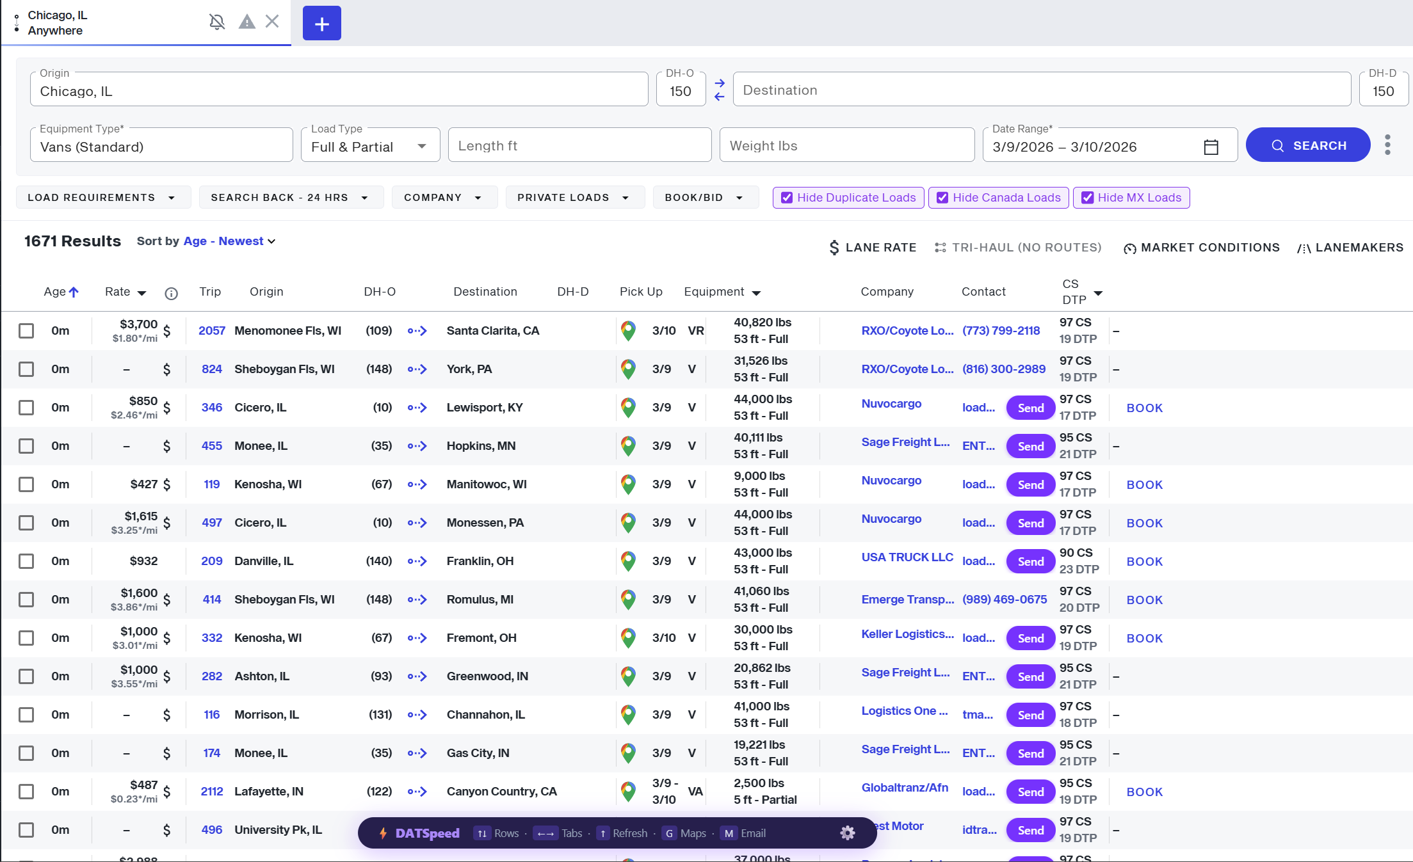1413x862 pixels.
Task: Open the Load Type dropdown
Action: tap(421, 145)
